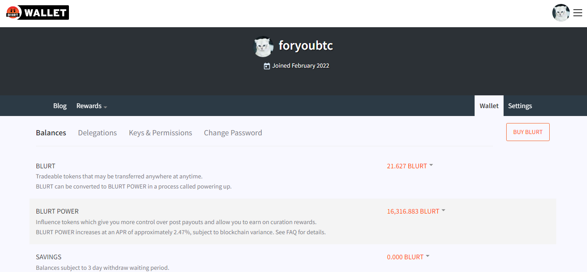
Task: Click the BUY BLURT button
Action: point(528,132)
